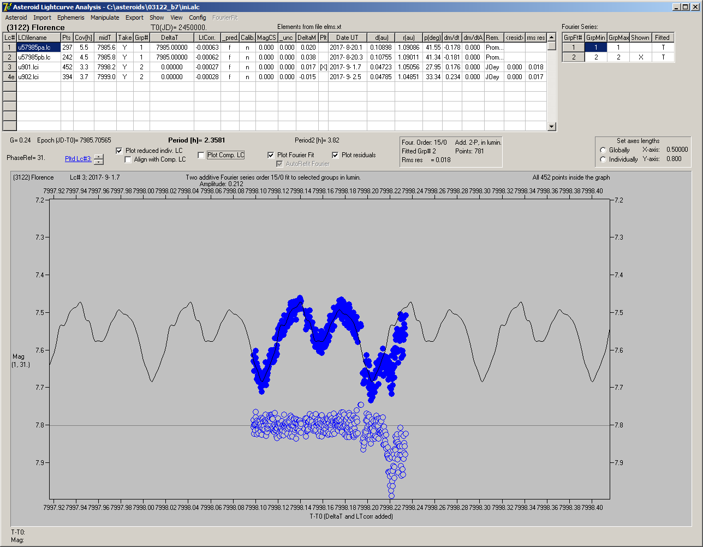Viewport: 703px width, 547px height.
Task: Click the X-axis value '0.50000'
Action: pyautogui.click(x=677, y=150)
